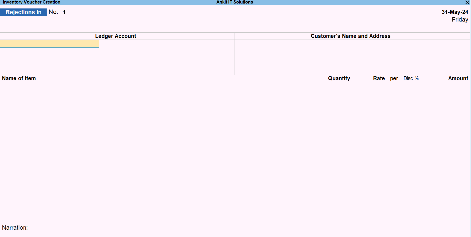This screenshot has width=471, height=237.
Task: Click the Customer's Name and Address heading
Action: [x=350, y=36]
